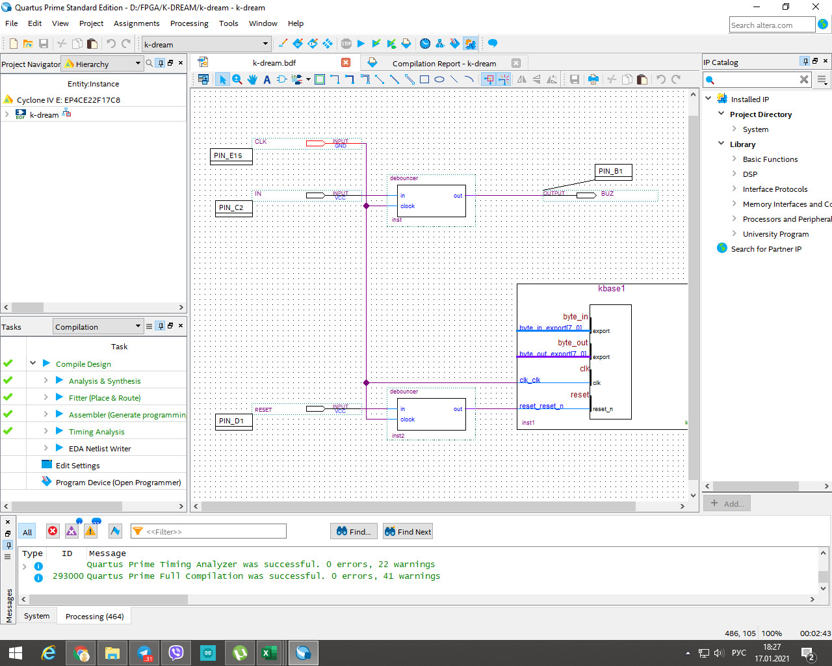Select the Symbol tool gate icon
The image size is (832, 666).
(x=281, y=79)
